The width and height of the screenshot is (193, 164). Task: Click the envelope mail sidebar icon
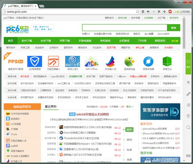188,156
